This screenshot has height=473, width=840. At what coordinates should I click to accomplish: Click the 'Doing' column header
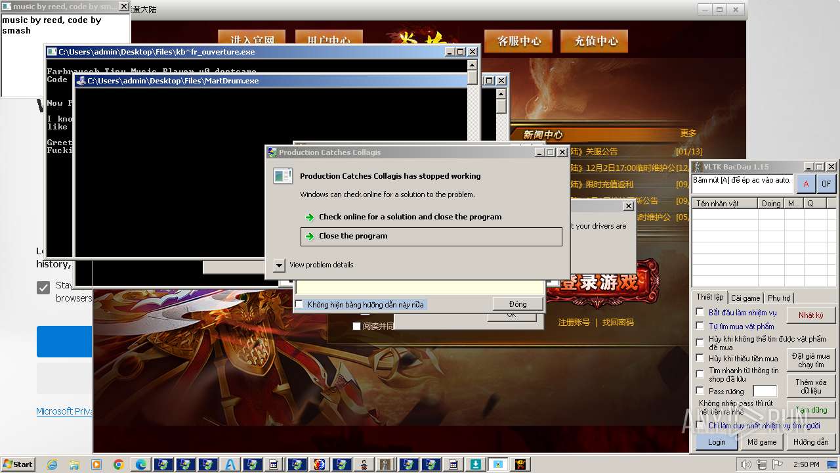[x=771, y=204]
